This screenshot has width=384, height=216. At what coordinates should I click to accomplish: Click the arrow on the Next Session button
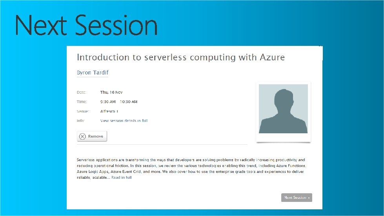pyautogui.click(x=309, y=198)
